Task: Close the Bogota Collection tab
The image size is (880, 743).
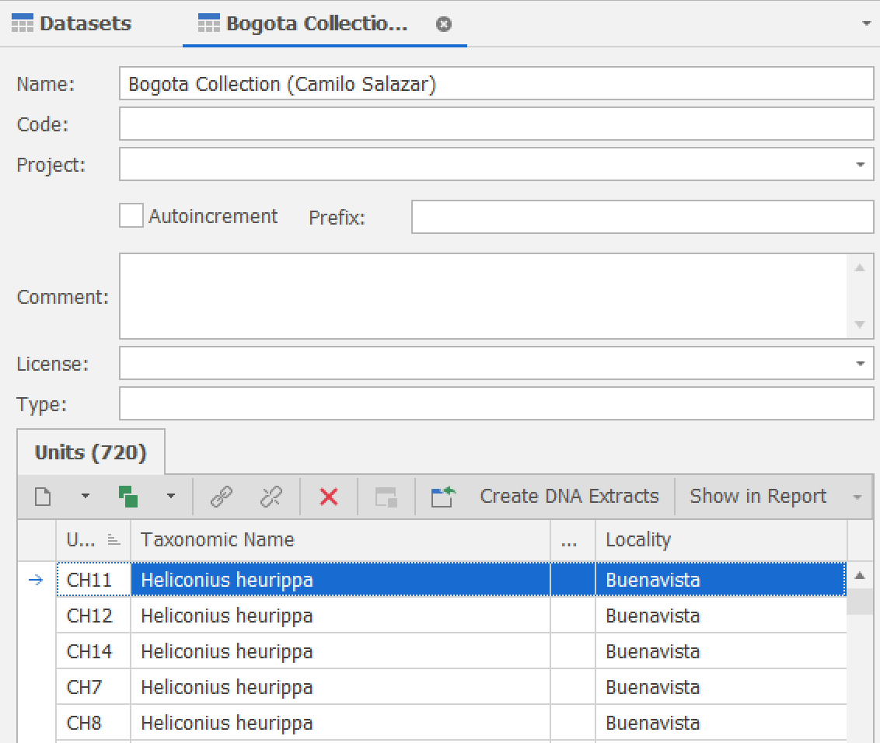Action: click(x=444, y=24)
